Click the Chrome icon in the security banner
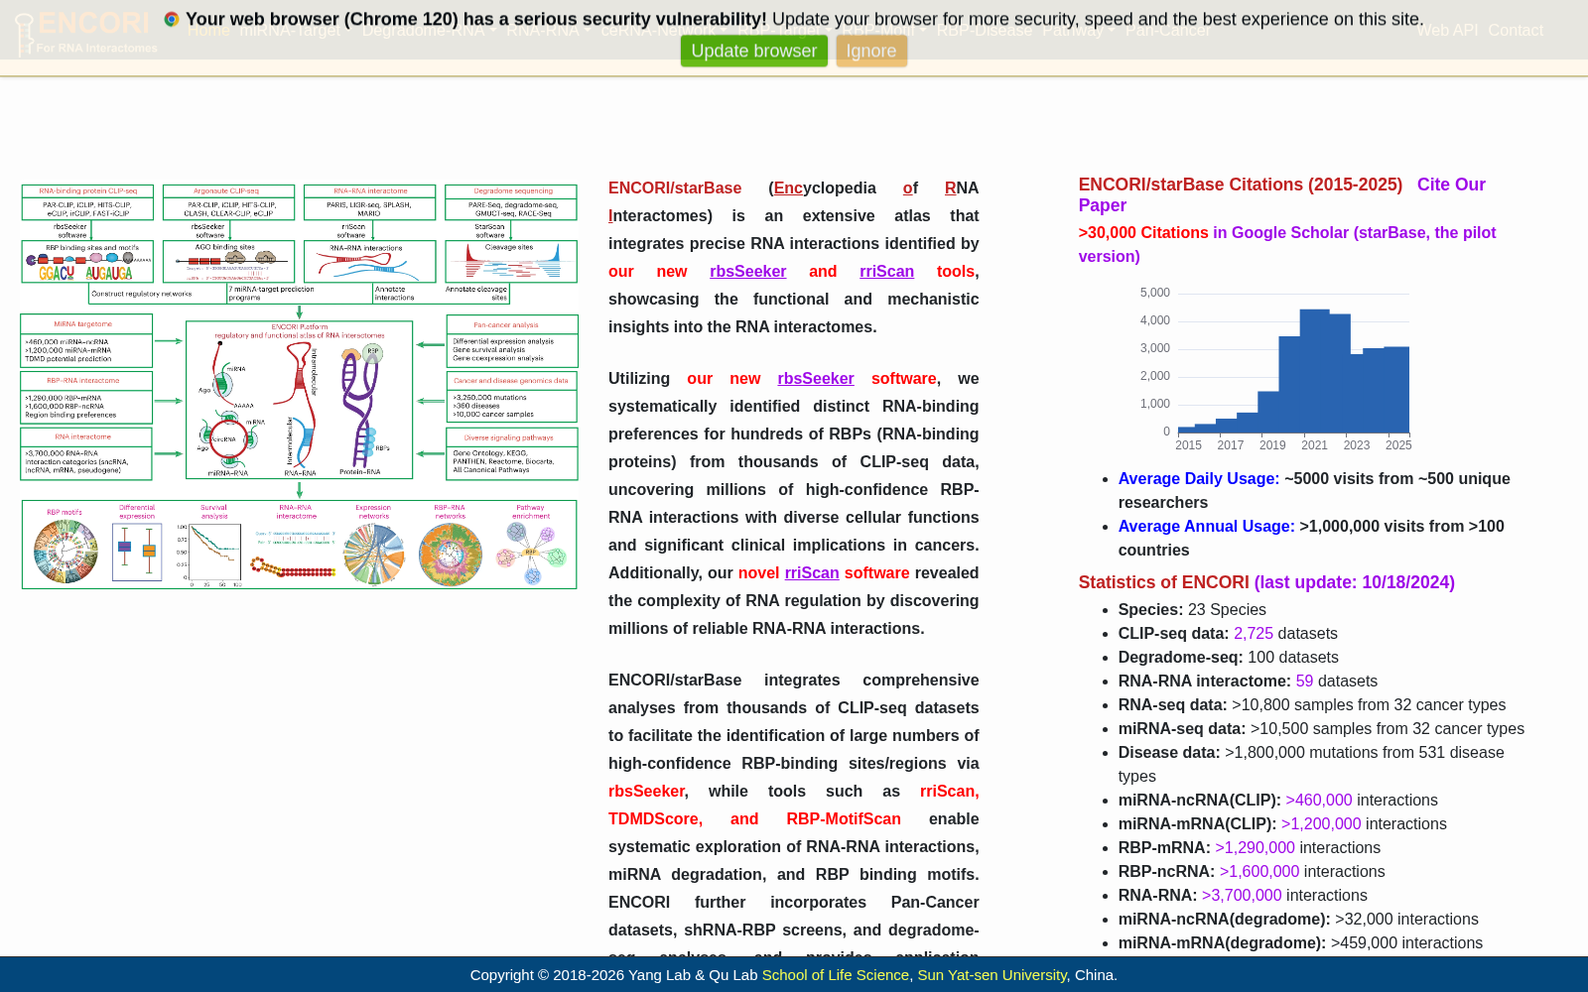The image size is (1588, 992). 172,19
